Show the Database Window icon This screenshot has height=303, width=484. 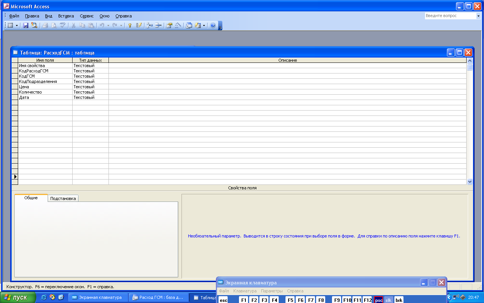pyautogui.click(x=189, y=25)
